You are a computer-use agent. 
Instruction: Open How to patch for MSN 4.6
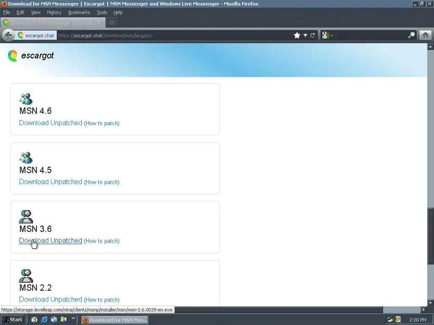tap(102, 123)
